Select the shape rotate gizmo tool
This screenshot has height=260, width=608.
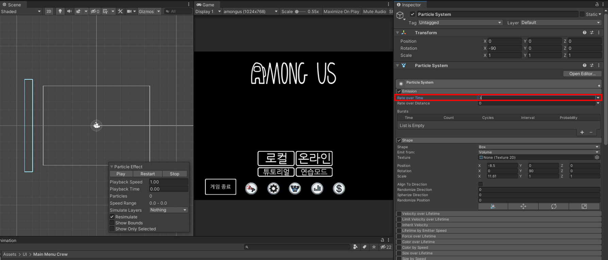[554, 206]
